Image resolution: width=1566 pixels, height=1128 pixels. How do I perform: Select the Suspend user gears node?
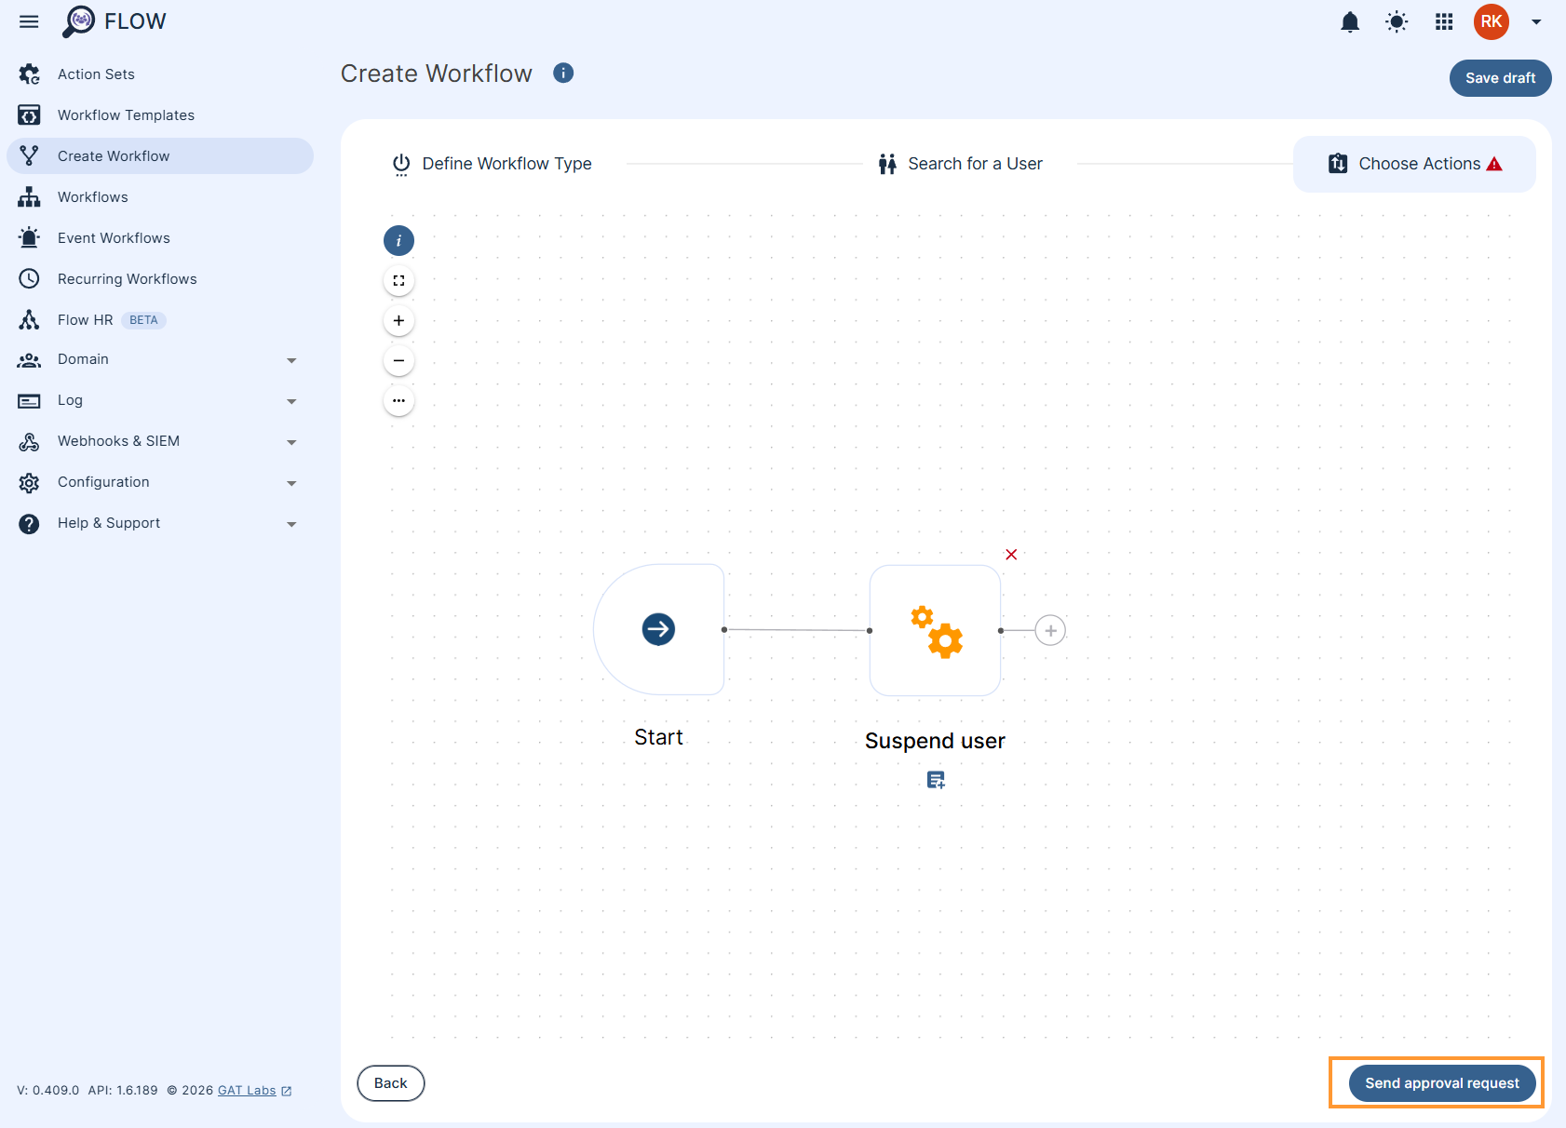(935, 630)
